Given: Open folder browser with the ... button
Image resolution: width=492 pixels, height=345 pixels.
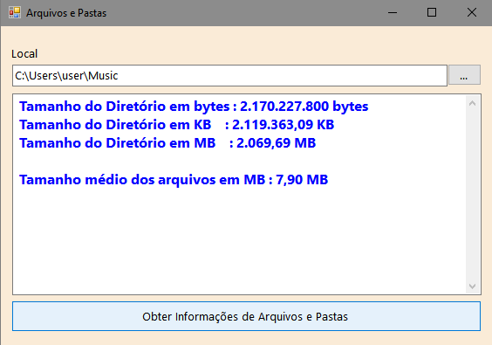Looking at the screenshot, I should 464,75.
